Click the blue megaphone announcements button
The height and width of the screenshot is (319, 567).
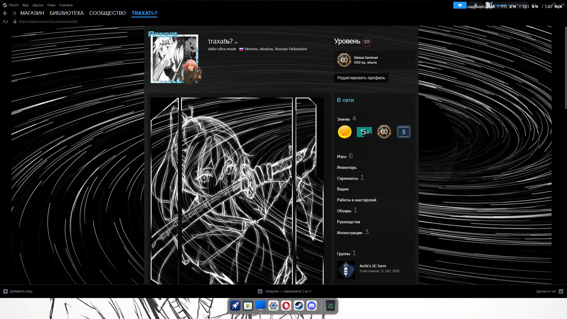[x=460, y=5]
